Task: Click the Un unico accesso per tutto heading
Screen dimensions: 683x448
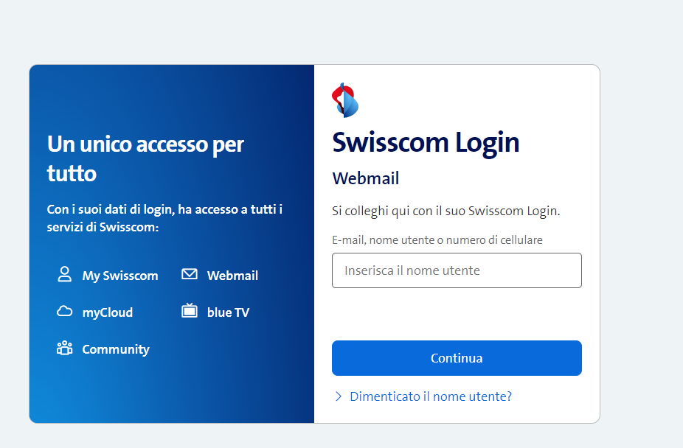Action: (x=145, y=158)
